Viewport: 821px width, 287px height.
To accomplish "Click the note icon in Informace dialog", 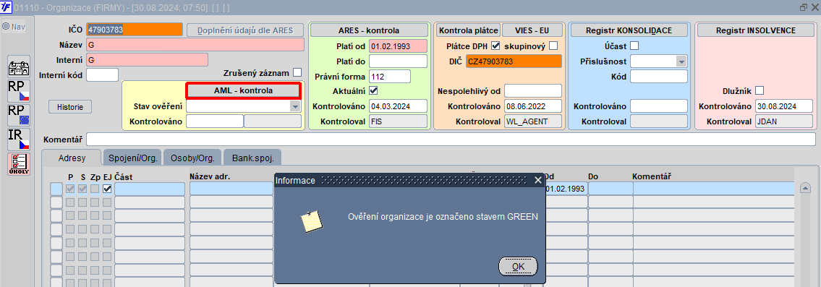I will pyautogui.click(x=311, y=221).
